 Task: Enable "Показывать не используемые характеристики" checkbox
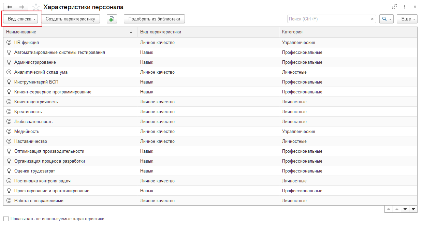point(6,219)
